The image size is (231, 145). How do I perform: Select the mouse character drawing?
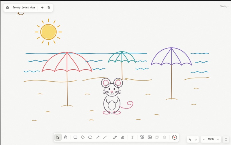pyautogui.click(x=117, y=96)
